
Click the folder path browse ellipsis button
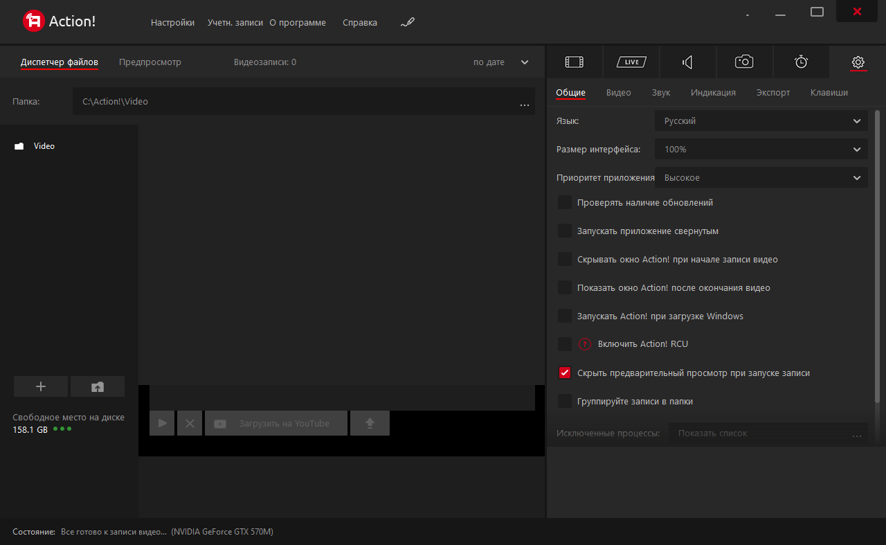(x=524, y=103)
